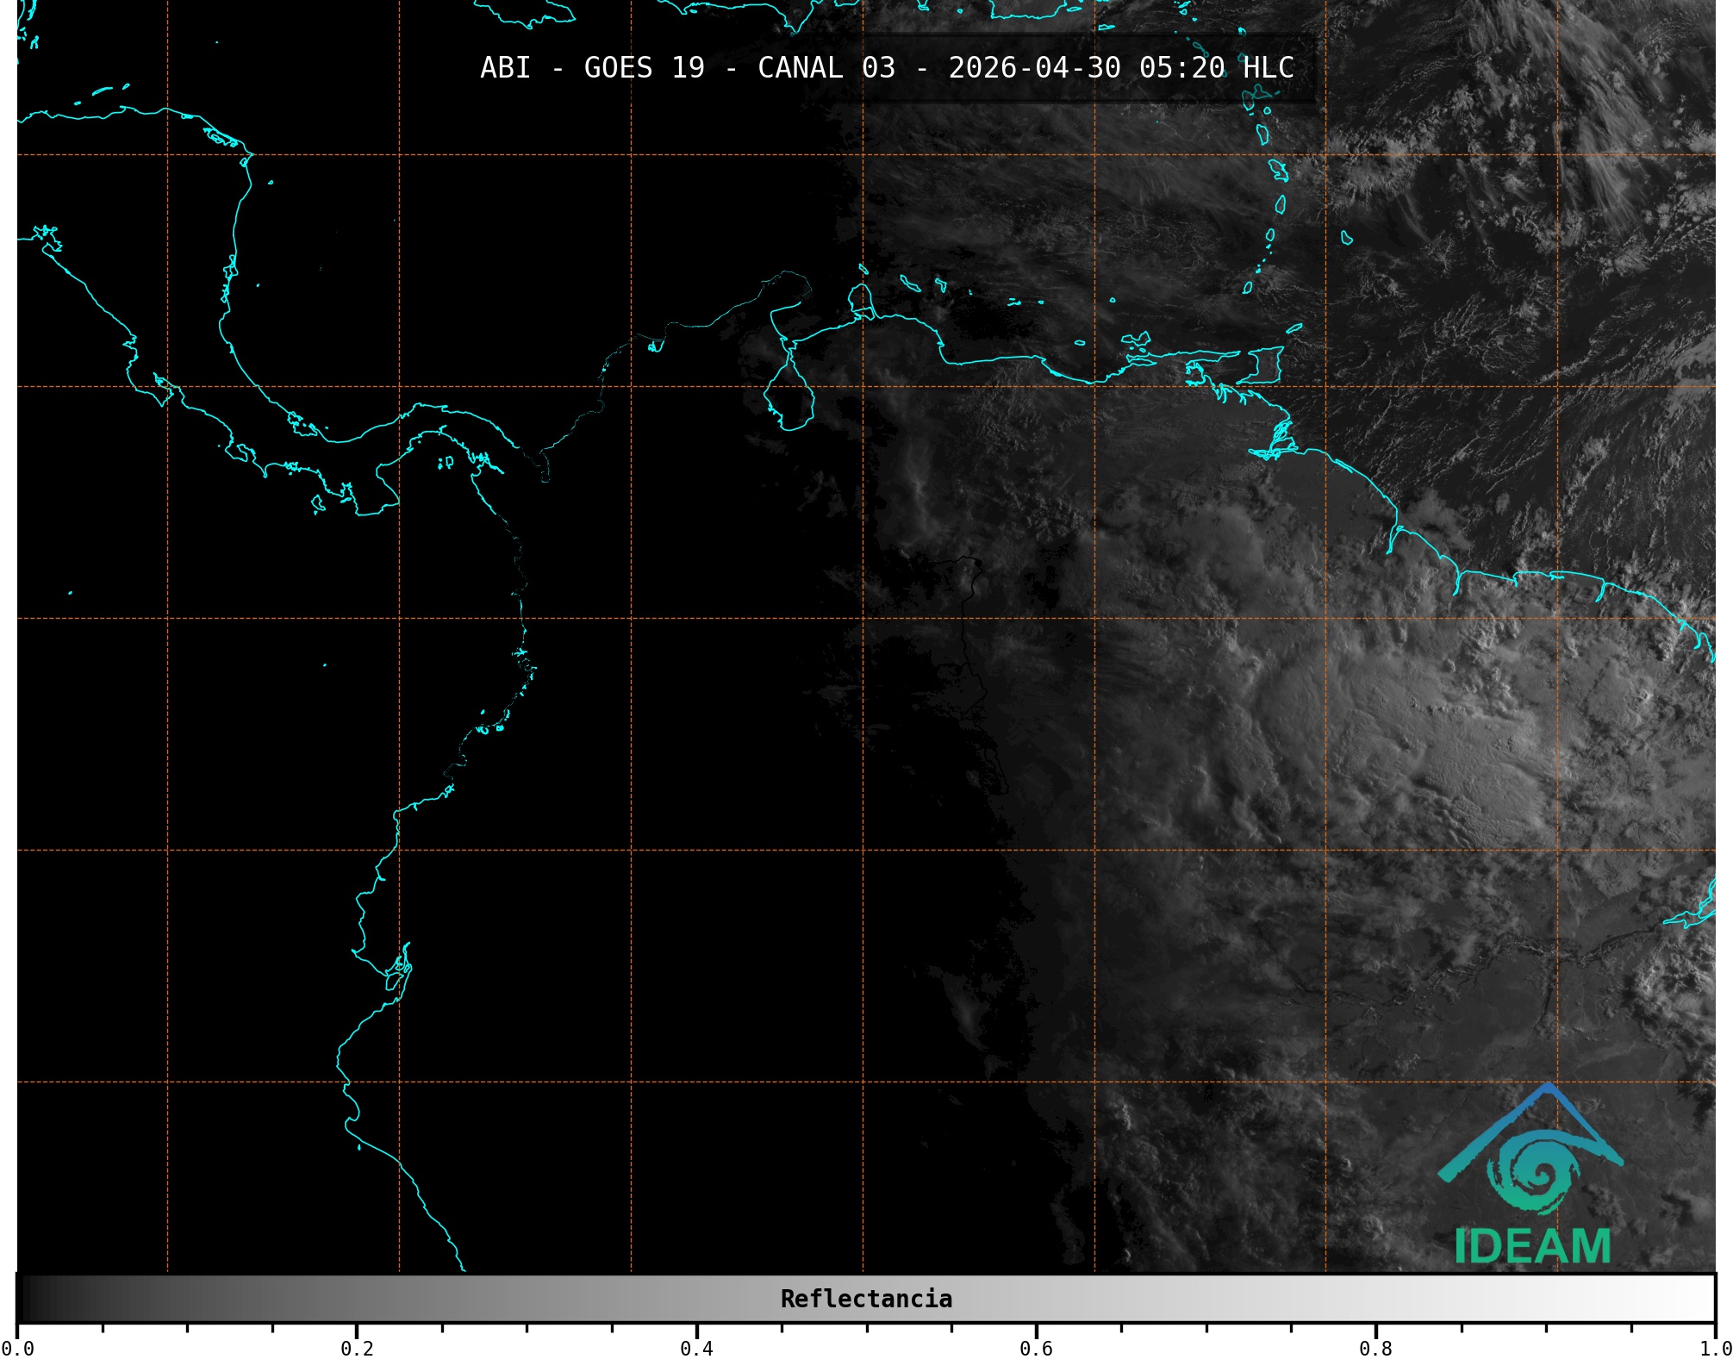Click the 0.2 tick label on the colorbar

pos(357,1348)
